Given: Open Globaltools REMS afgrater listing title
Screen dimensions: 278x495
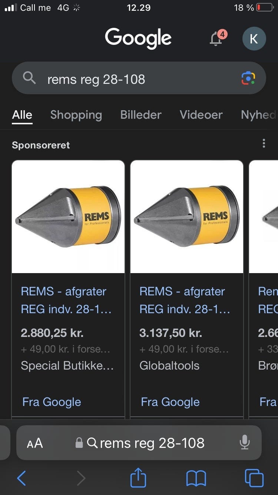Looking at the screenshot, I should point(184,300).
